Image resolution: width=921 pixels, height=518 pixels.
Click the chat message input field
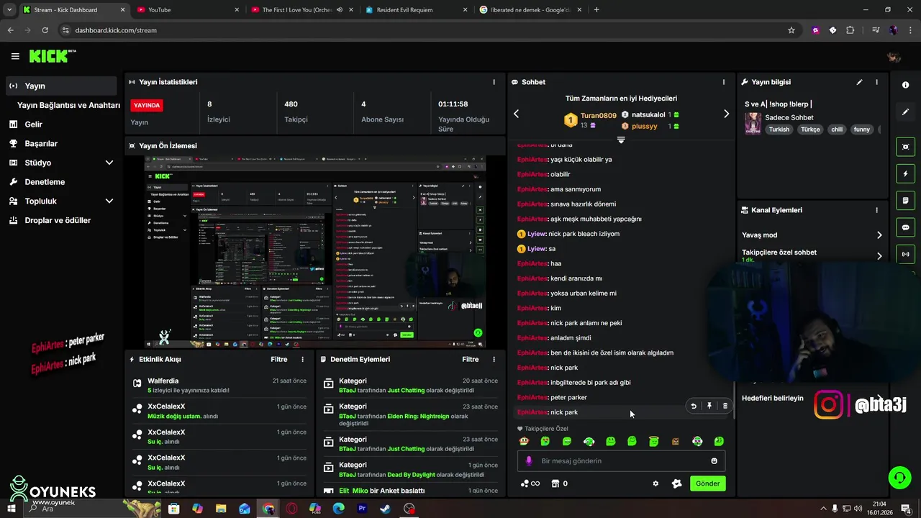tap(621, 461)
